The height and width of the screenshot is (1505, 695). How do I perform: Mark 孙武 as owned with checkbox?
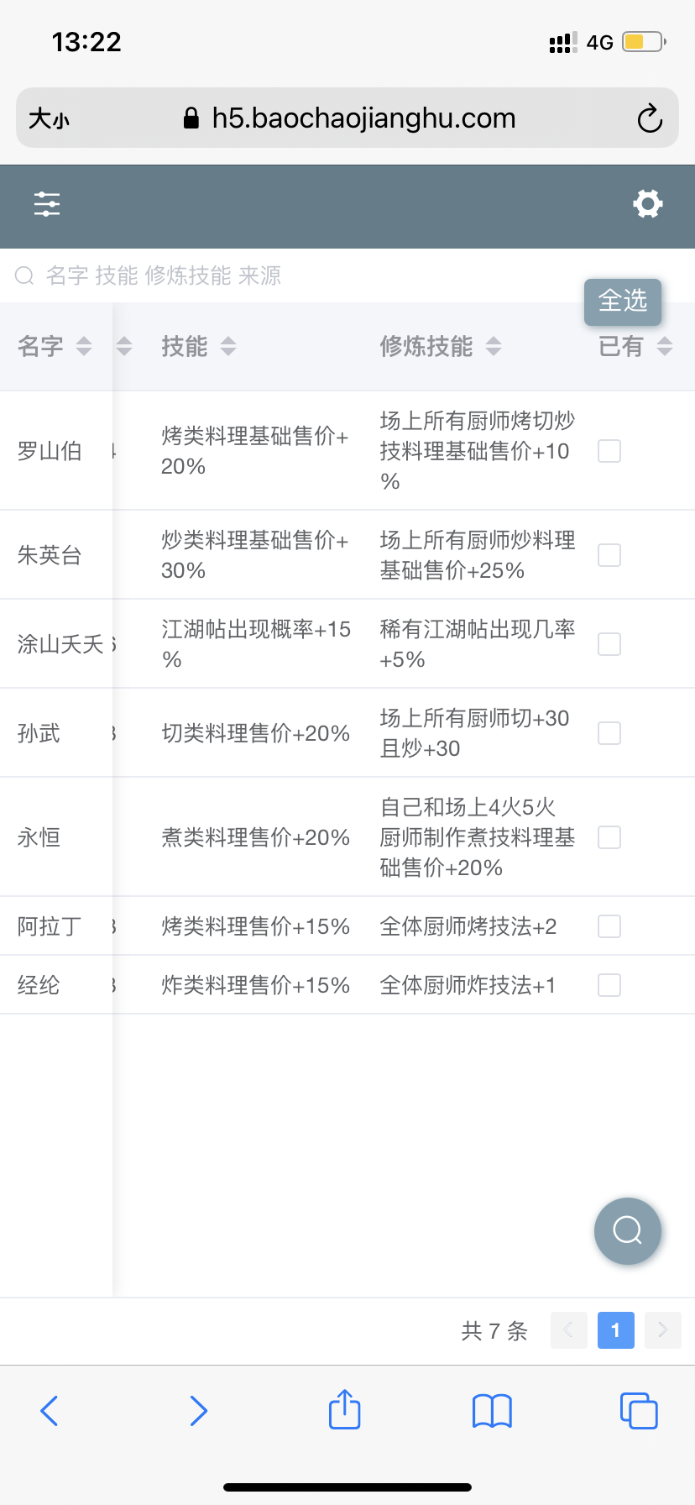[609, 733]
